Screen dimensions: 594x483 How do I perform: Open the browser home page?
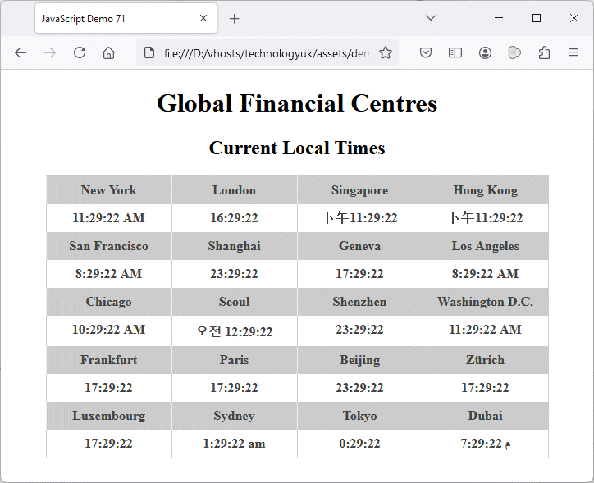click(x=109, y=53)
